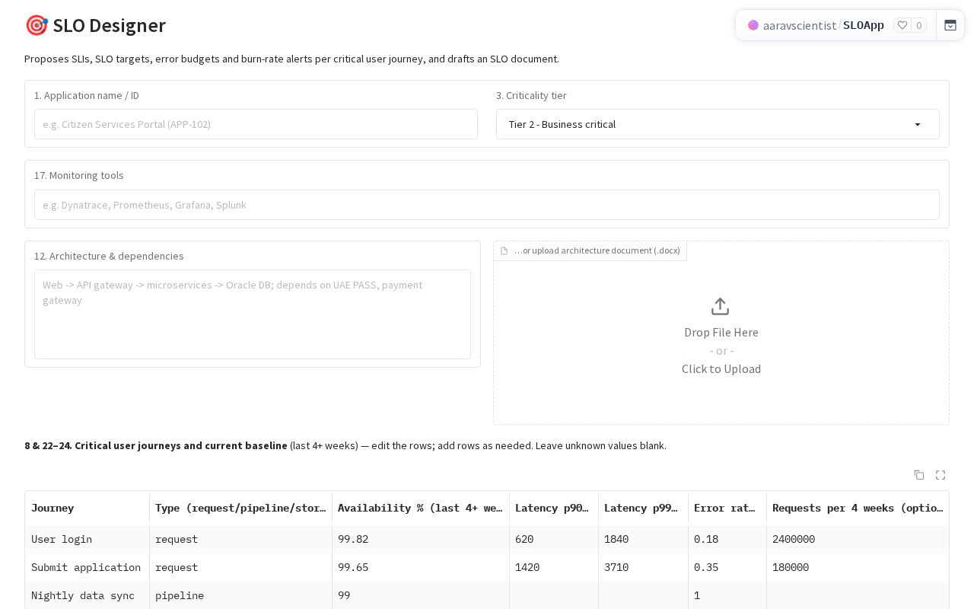
Task: Select the 'Submit application' journey cell
Action: pyautogui.click(x=88, y=567)
